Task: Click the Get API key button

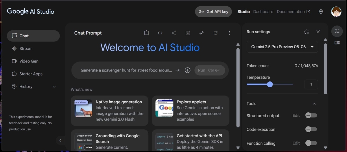Action: point(213,12)
